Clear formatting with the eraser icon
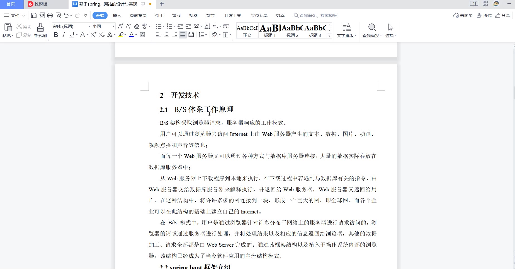This screenshot has height=269, width=515. click(x=137, y=26)
